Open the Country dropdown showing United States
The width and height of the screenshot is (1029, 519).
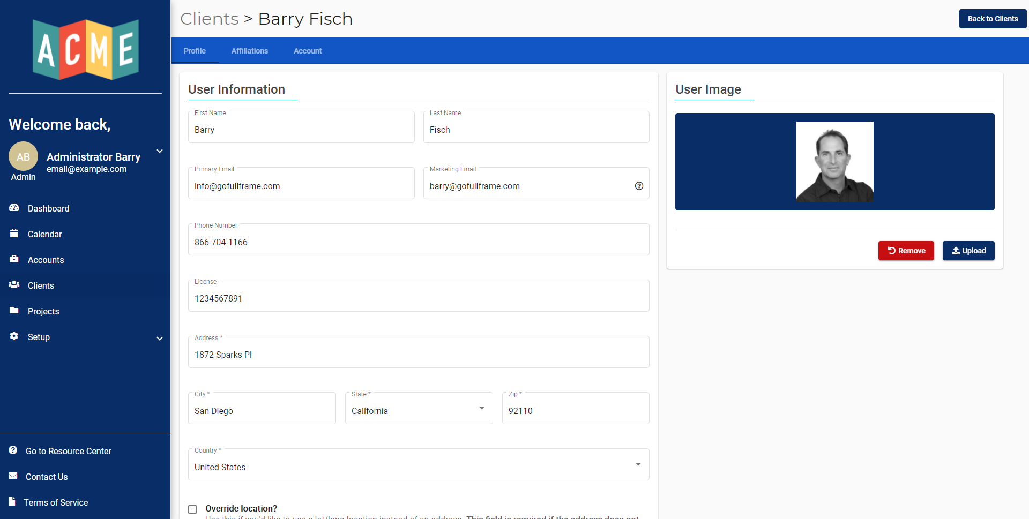(419, 465)
